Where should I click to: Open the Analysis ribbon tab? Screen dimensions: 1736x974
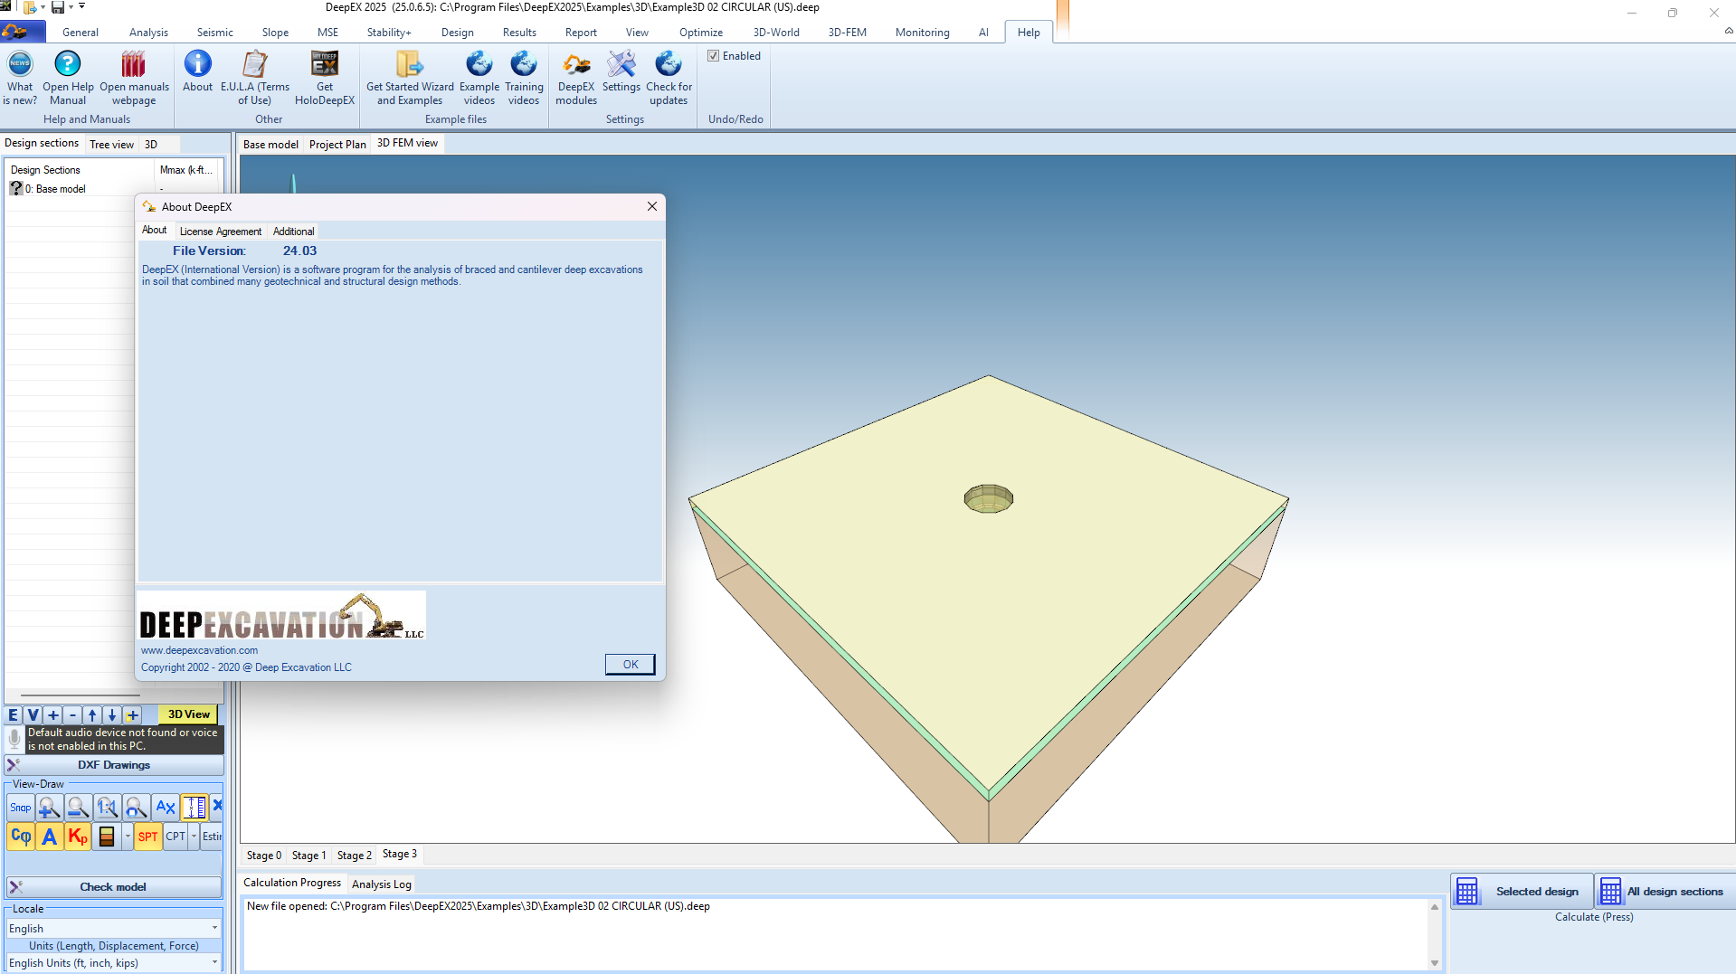point(148,33)
